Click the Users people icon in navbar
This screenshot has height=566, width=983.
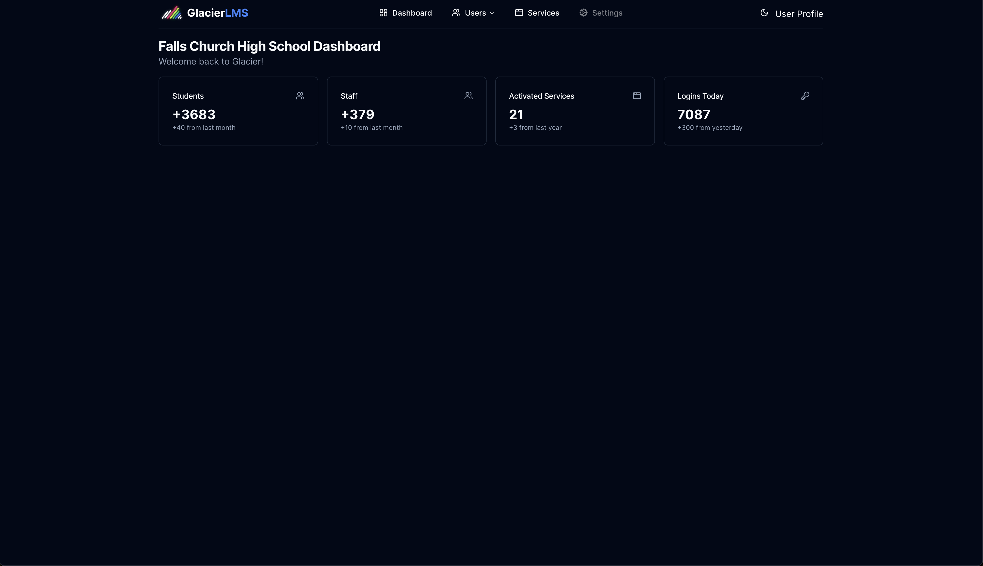[456, 13]
